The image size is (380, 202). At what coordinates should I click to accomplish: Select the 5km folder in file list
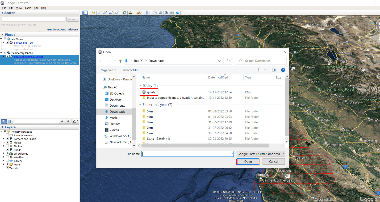(x=150, y=111)
